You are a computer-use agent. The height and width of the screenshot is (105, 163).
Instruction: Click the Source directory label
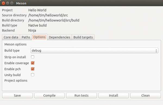coord(14,15)
